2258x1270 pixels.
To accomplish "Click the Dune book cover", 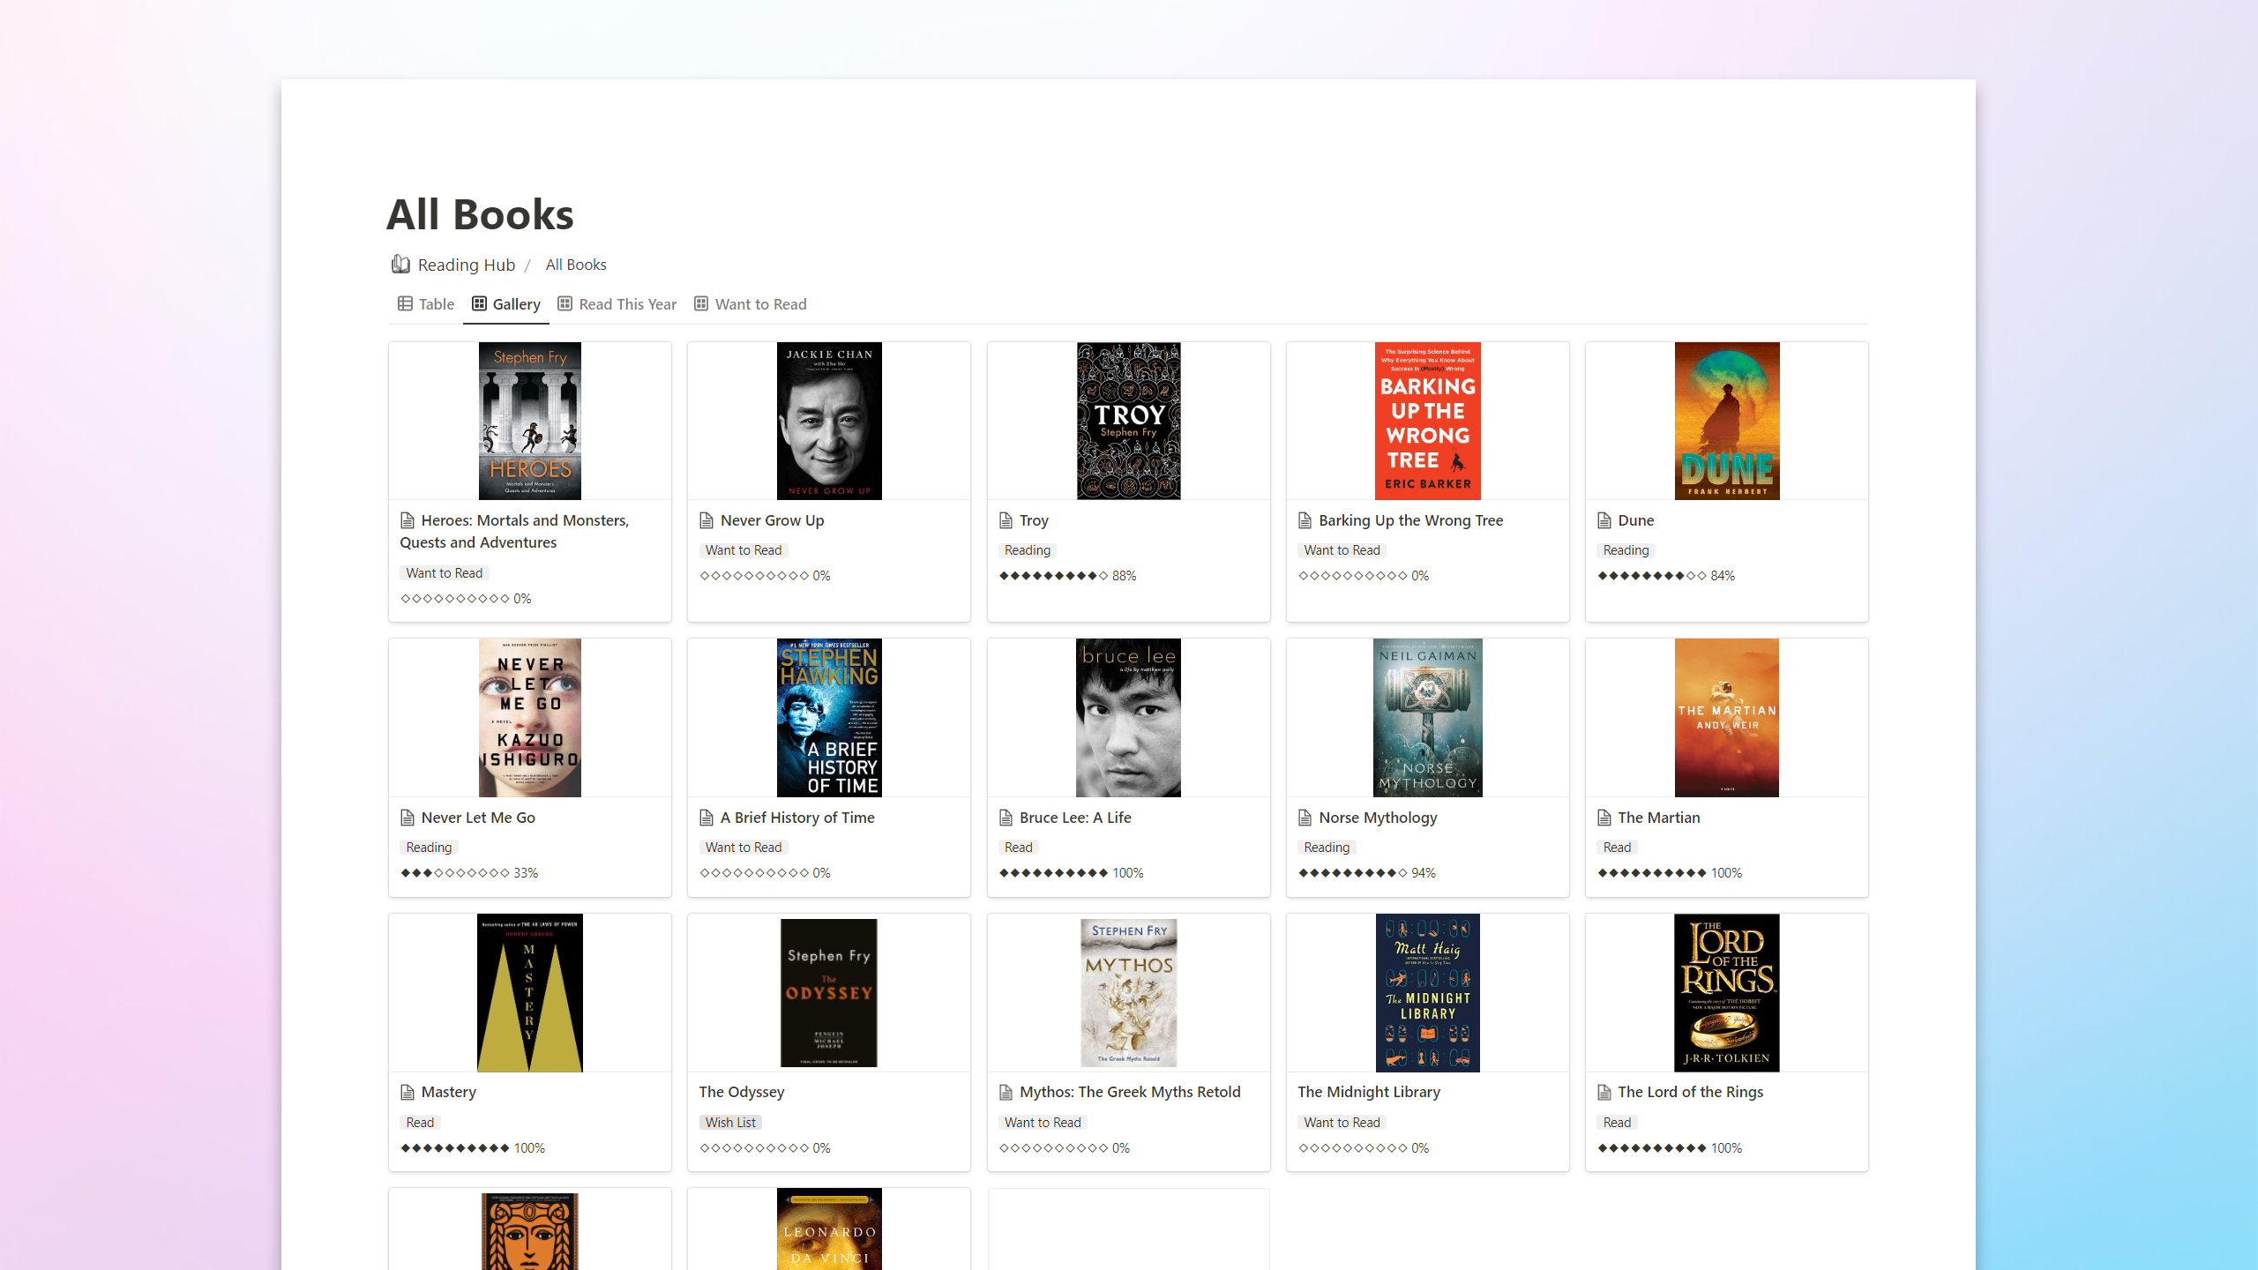I will pyautogui.click(x=1727, y=421).
